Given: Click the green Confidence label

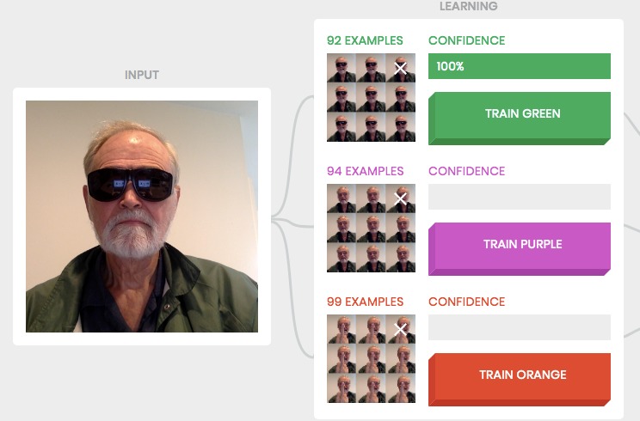Looking at the screenshot, I should click(466, 40).
